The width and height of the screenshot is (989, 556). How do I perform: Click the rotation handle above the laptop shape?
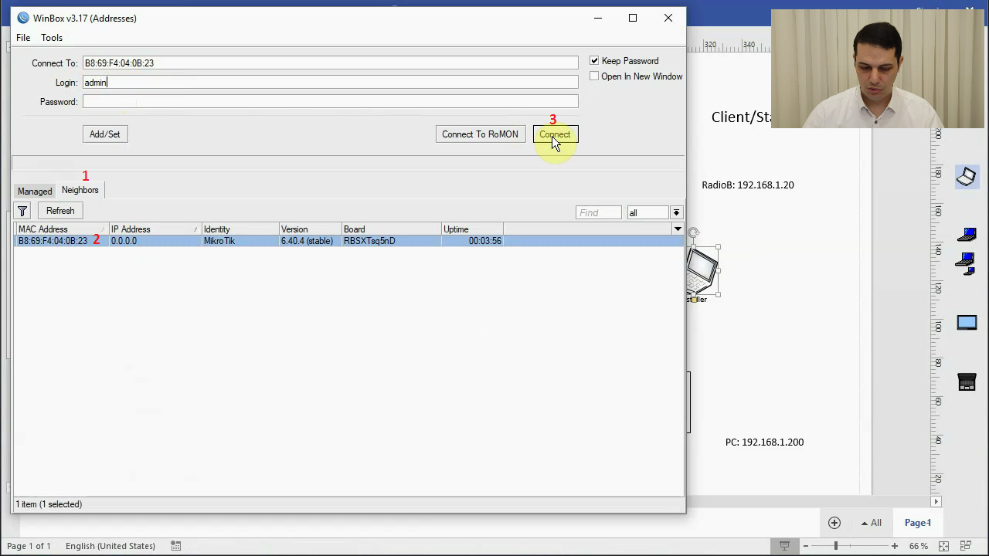point(694,232)
